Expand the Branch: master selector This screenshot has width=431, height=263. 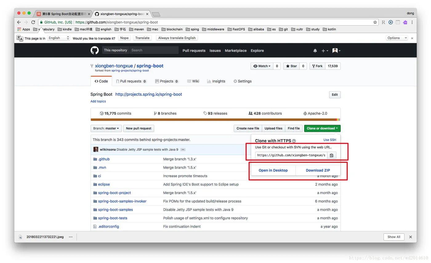click(x=106, y=128)
